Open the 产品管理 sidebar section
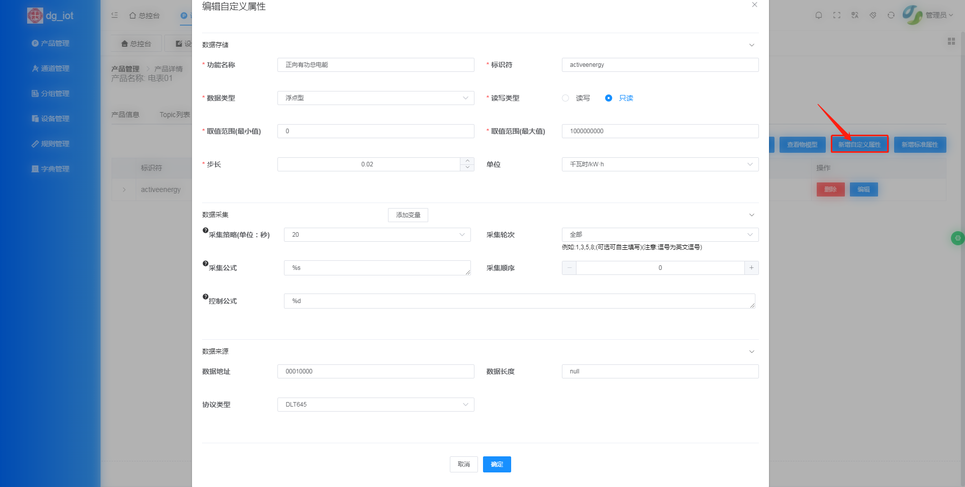This screenshot has height=487, width=965. (54, 43)
